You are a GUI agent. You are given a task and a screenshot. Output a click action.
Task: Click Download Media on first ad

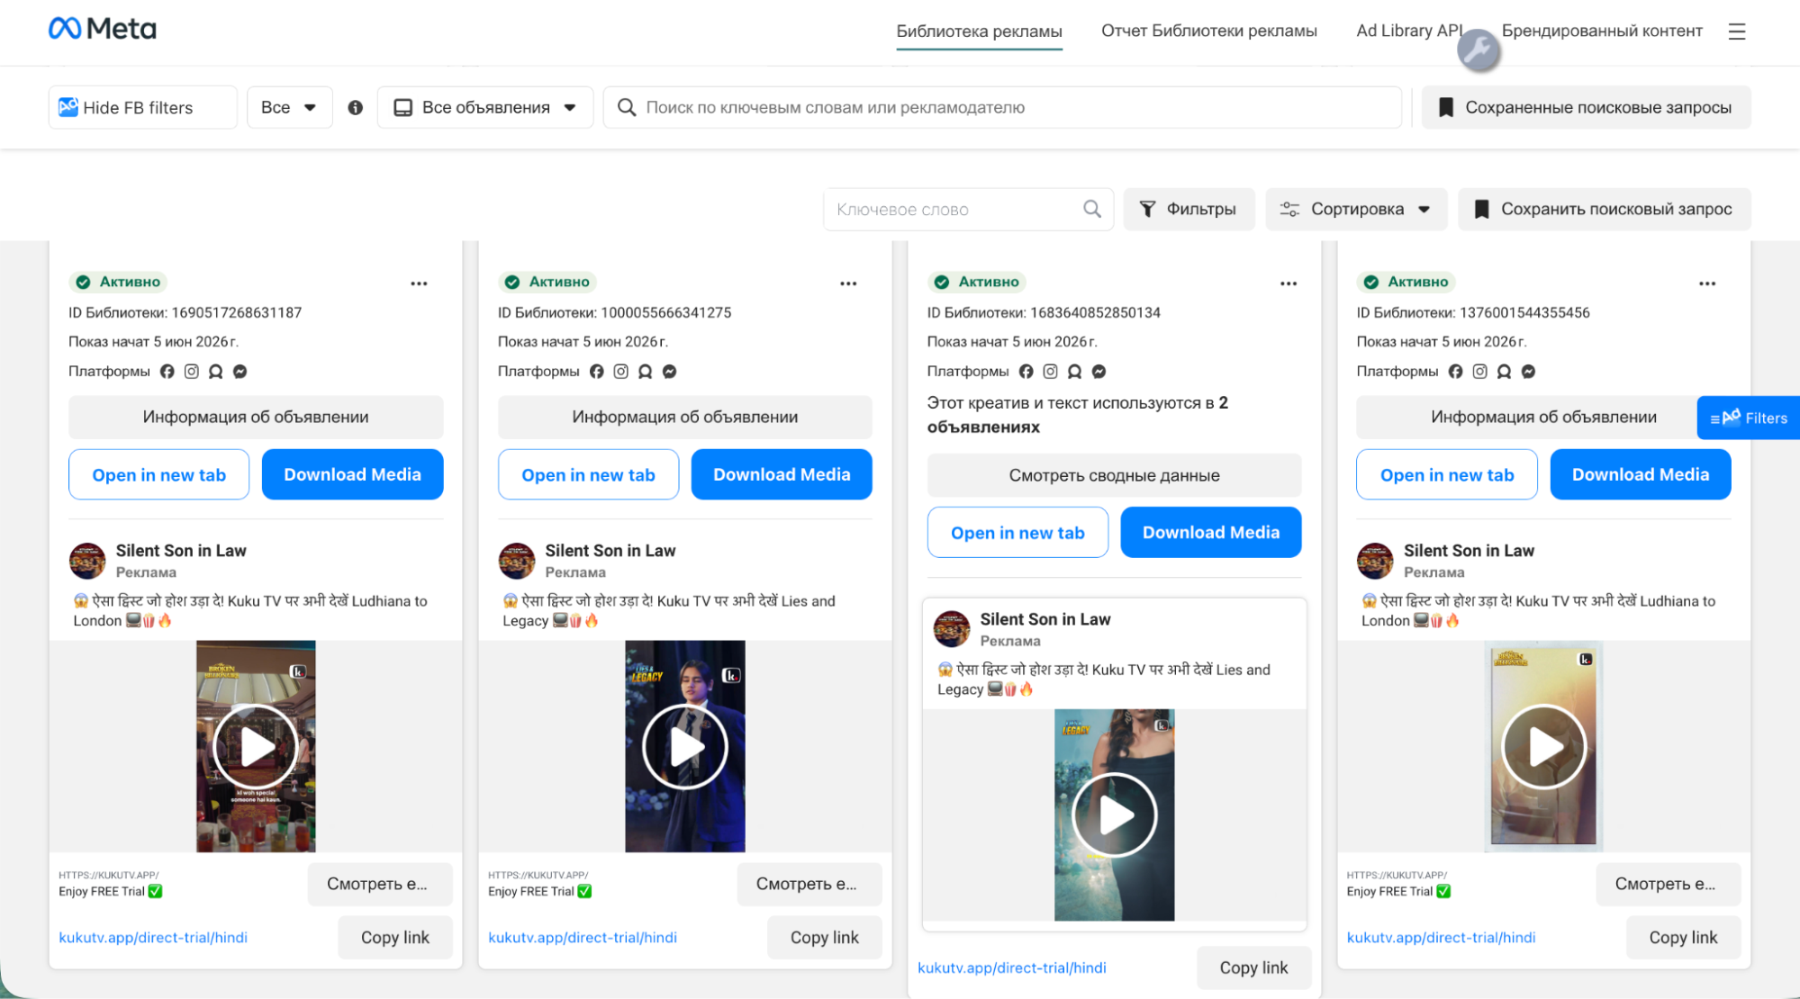point(352,474)
